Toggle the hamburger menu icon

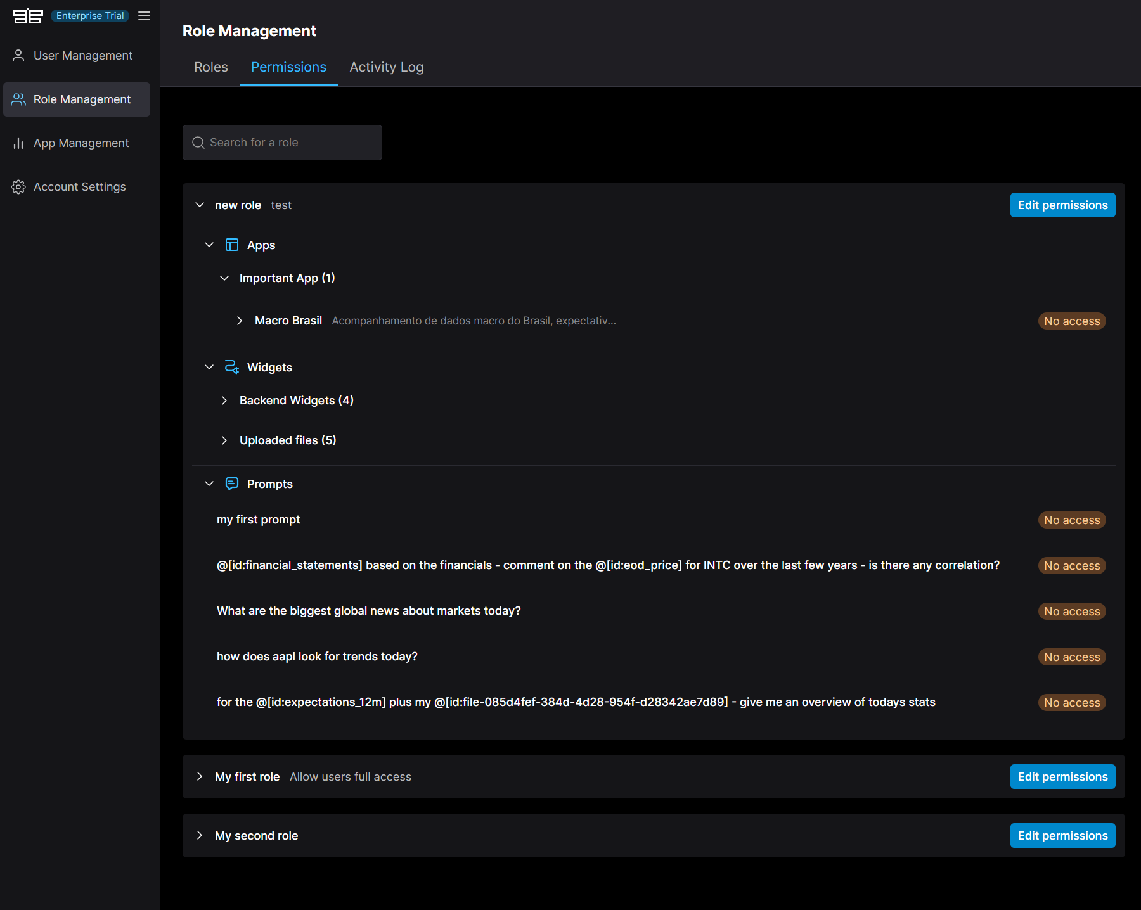point(145,16)
